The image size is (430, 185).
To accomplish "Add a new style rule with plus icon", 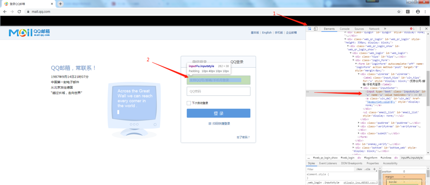I will click(x=374, y=169).
